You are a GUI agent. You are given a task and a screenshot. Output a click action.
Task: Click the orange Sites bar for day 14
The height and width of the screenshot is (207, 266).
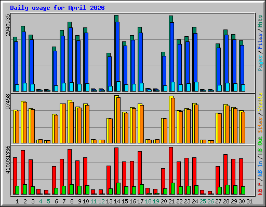tap(118, 120)
